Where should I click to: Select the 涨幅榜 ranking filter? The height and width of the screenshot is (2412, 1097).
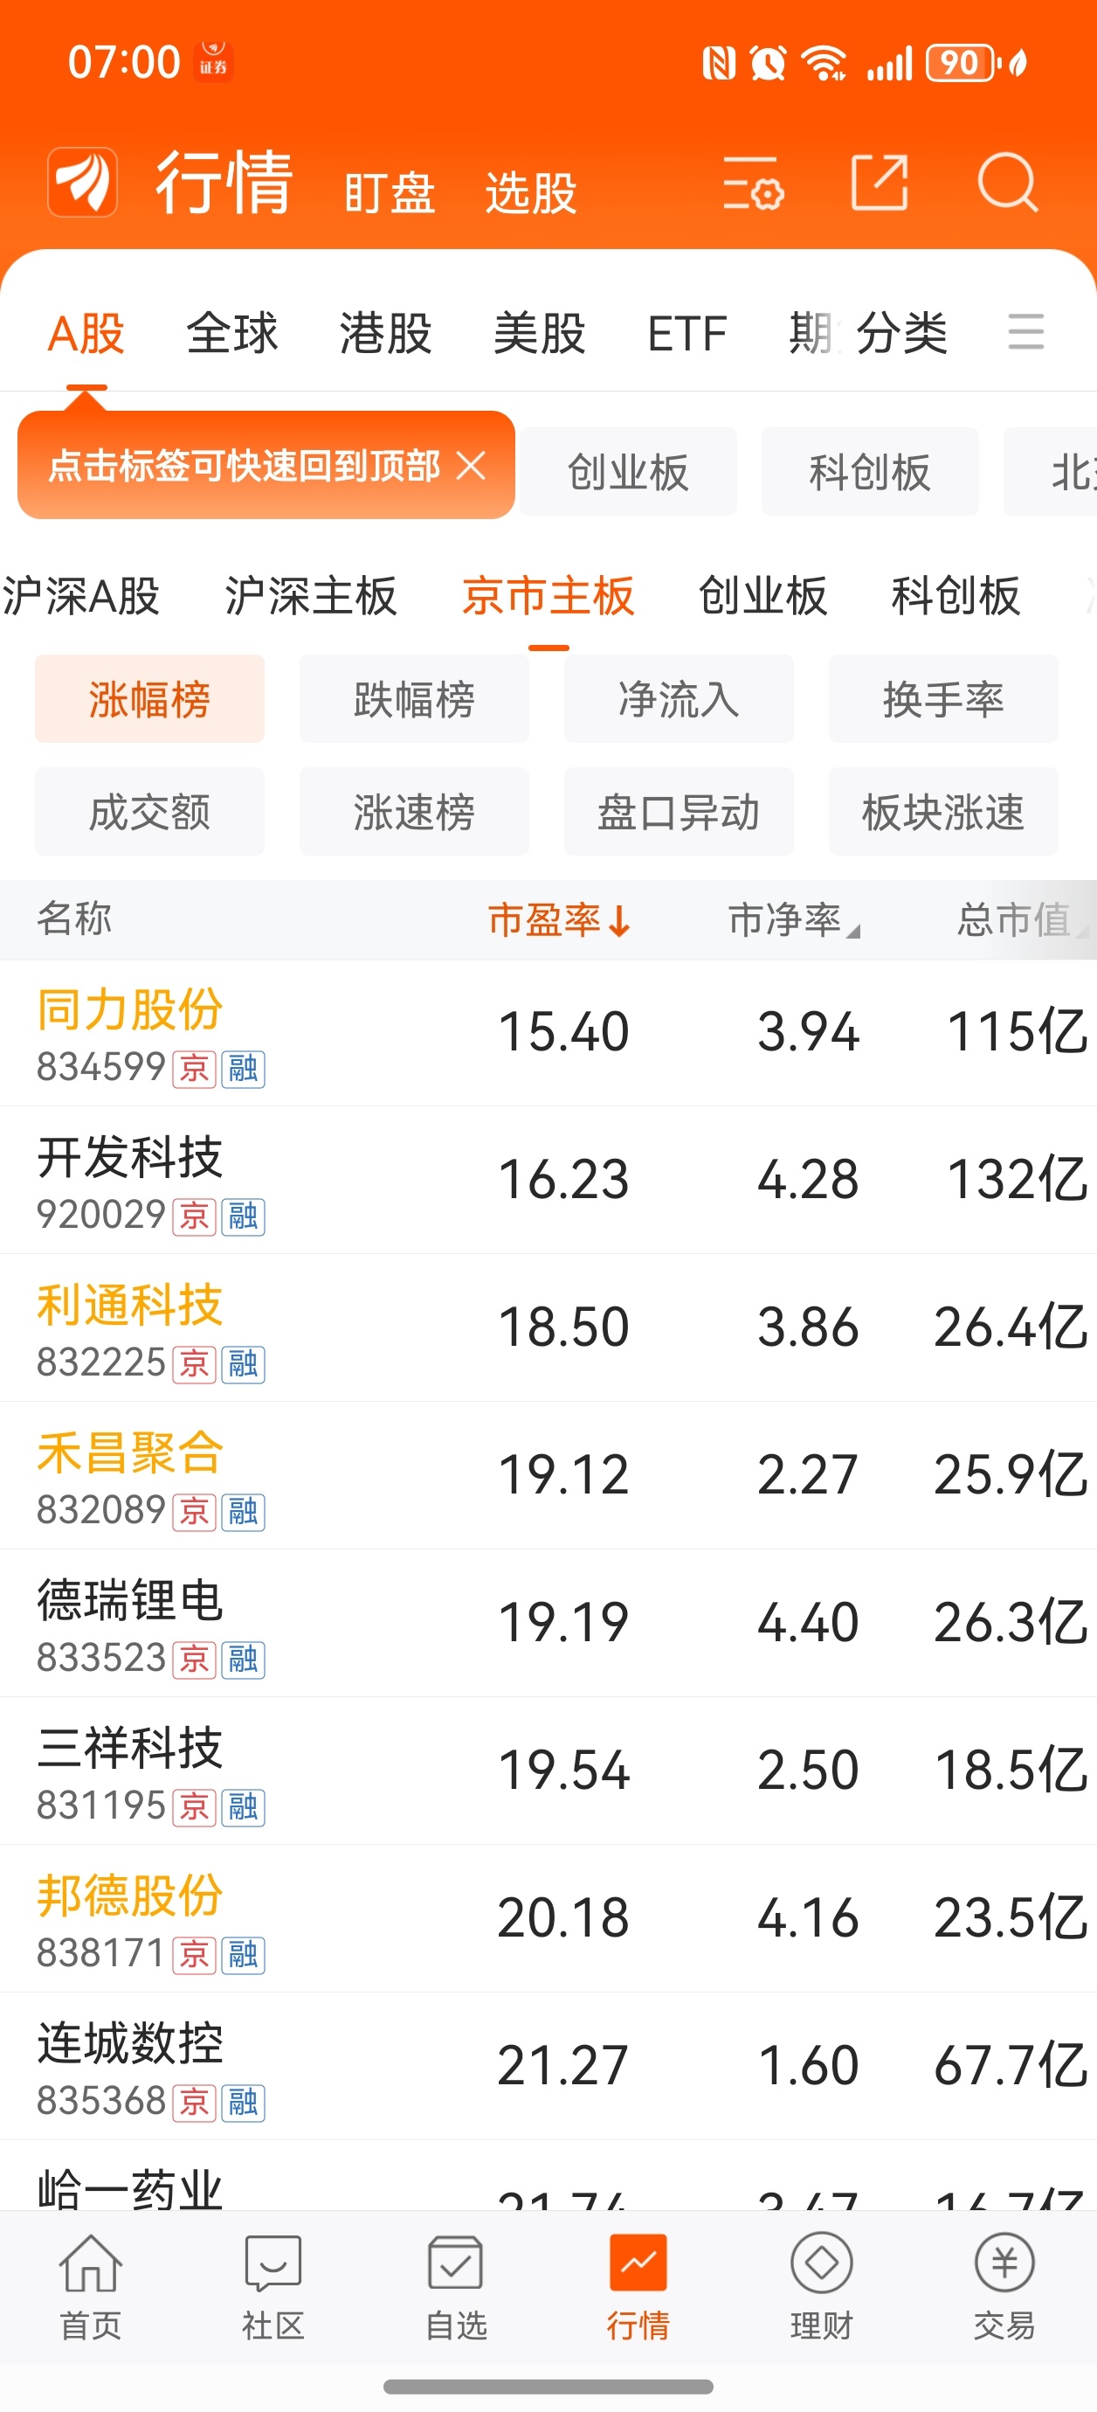[149, 698]
